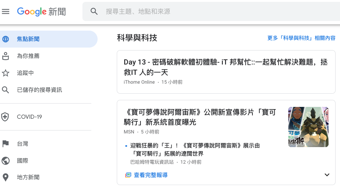
Task: Open the 科學與科技 section heading
Action: [137, 38]
